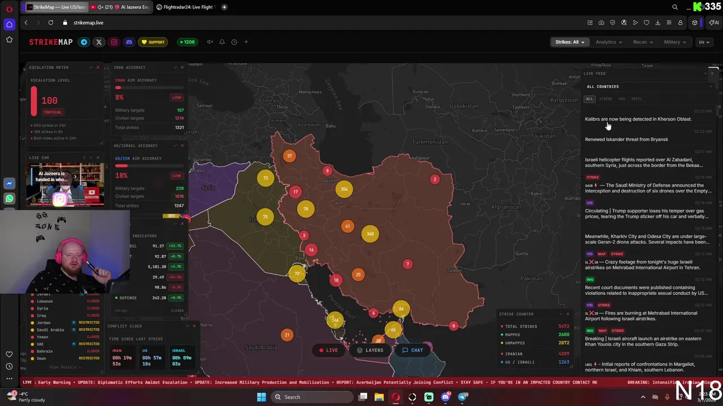Open the history clock icon

(x=234, y=42)
